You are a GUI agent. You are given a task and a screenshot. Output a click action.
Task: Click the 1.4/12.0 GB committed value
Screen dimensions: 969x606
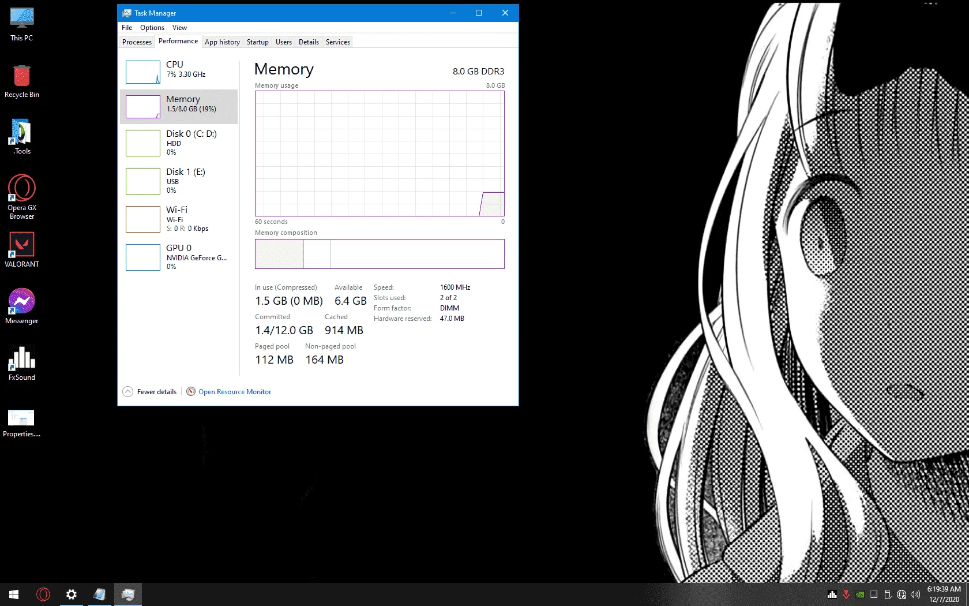[x=284, y=330]
